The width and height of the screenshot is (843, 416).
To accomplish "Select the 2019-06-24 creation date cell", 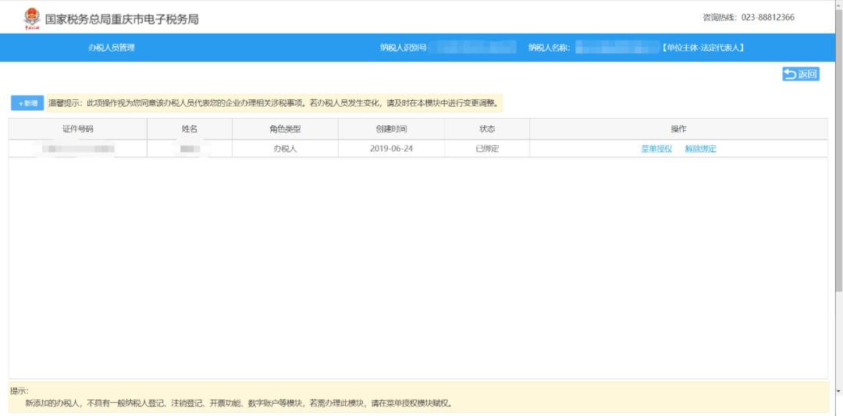I will (x=391, y=149).
